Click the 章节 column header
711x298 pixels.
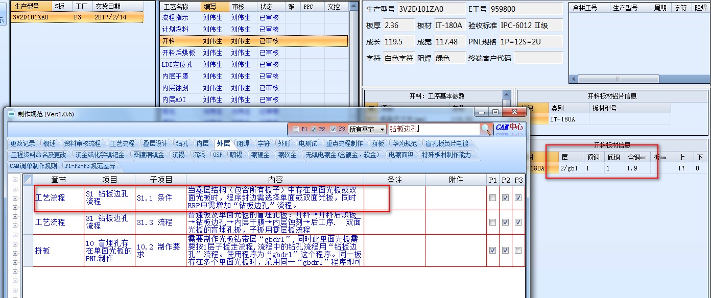59,180
